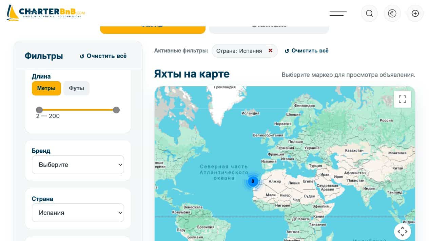Click the 2 — 200 length range value
429x241 pixels.
coord(48,116)
